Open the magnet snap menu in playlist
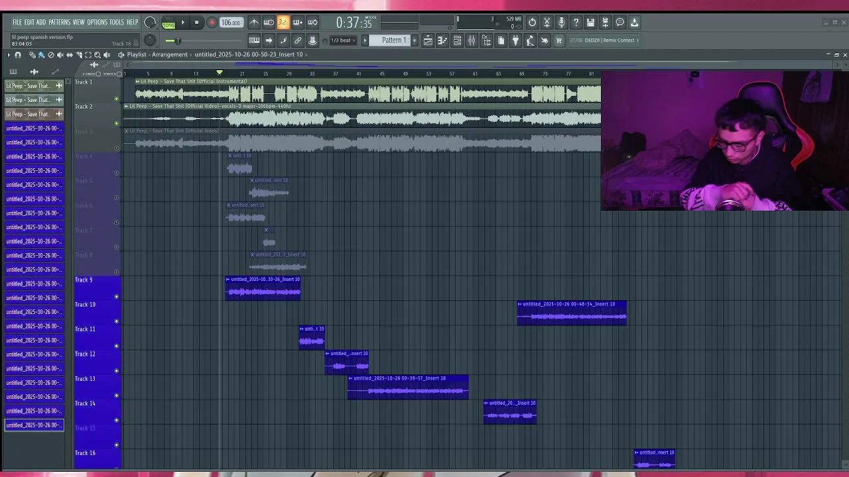 (x=18, y=54)
